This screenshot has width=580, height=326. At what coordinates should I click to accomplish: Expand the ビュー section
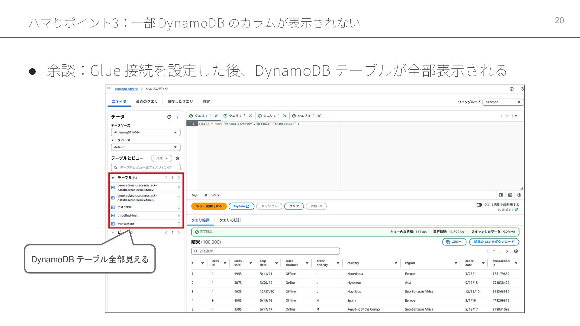(x=113, y=232)
